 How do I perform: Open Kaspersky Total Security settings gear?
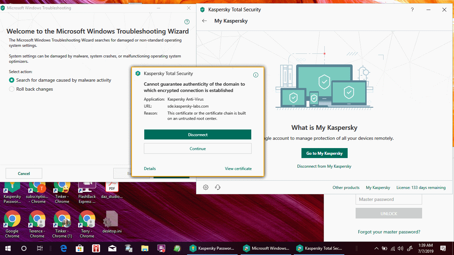pos(206,187)
